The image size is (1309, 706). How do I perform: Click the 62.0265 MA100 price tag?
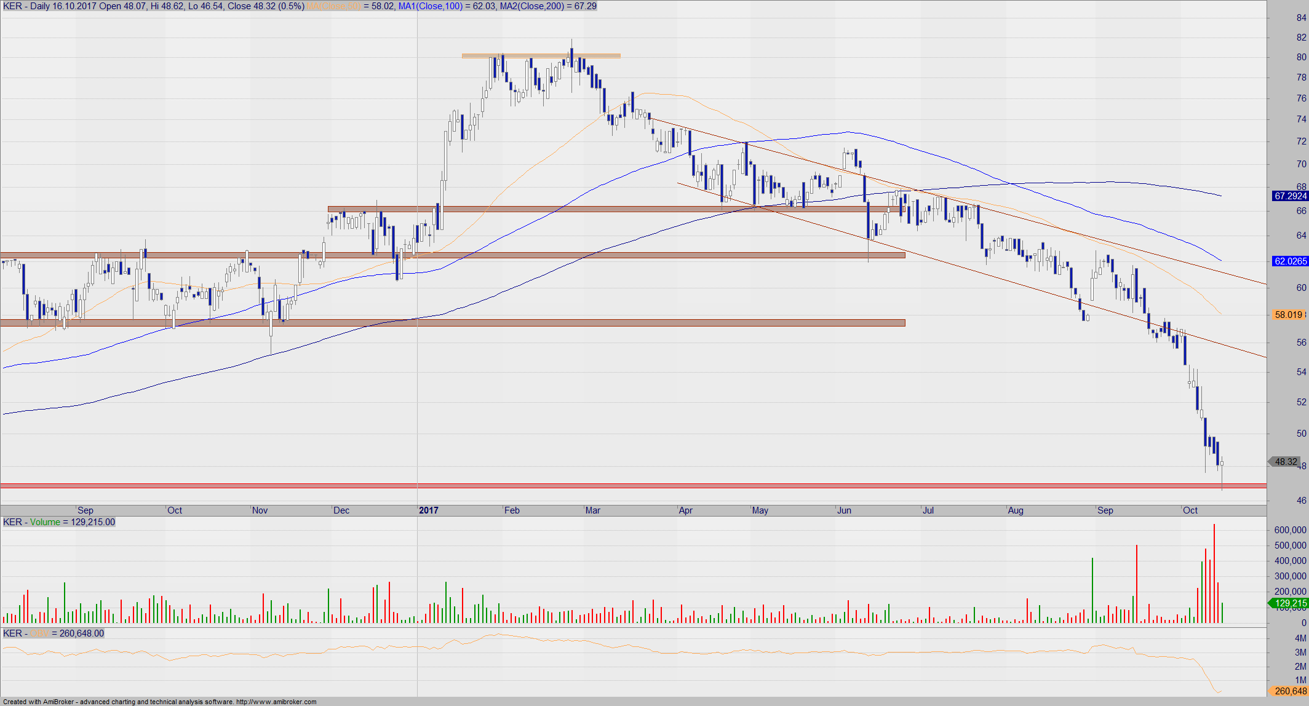tap(1289, 261)
